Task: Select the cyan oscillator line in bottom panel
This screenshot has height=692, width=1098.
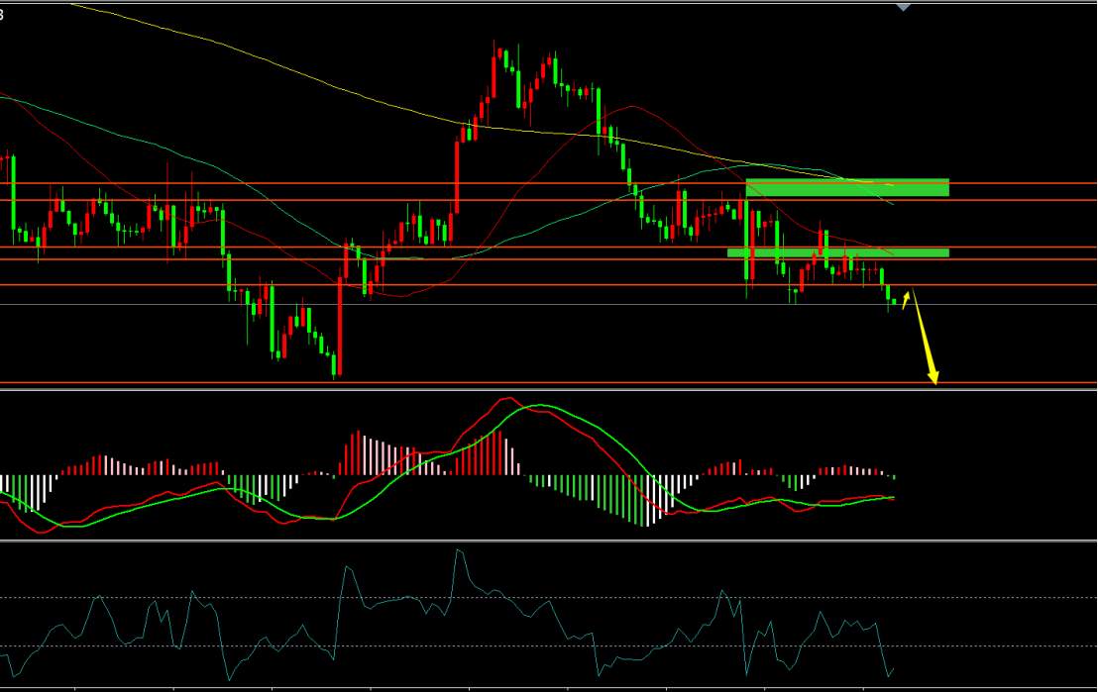Action: point(447,616)
